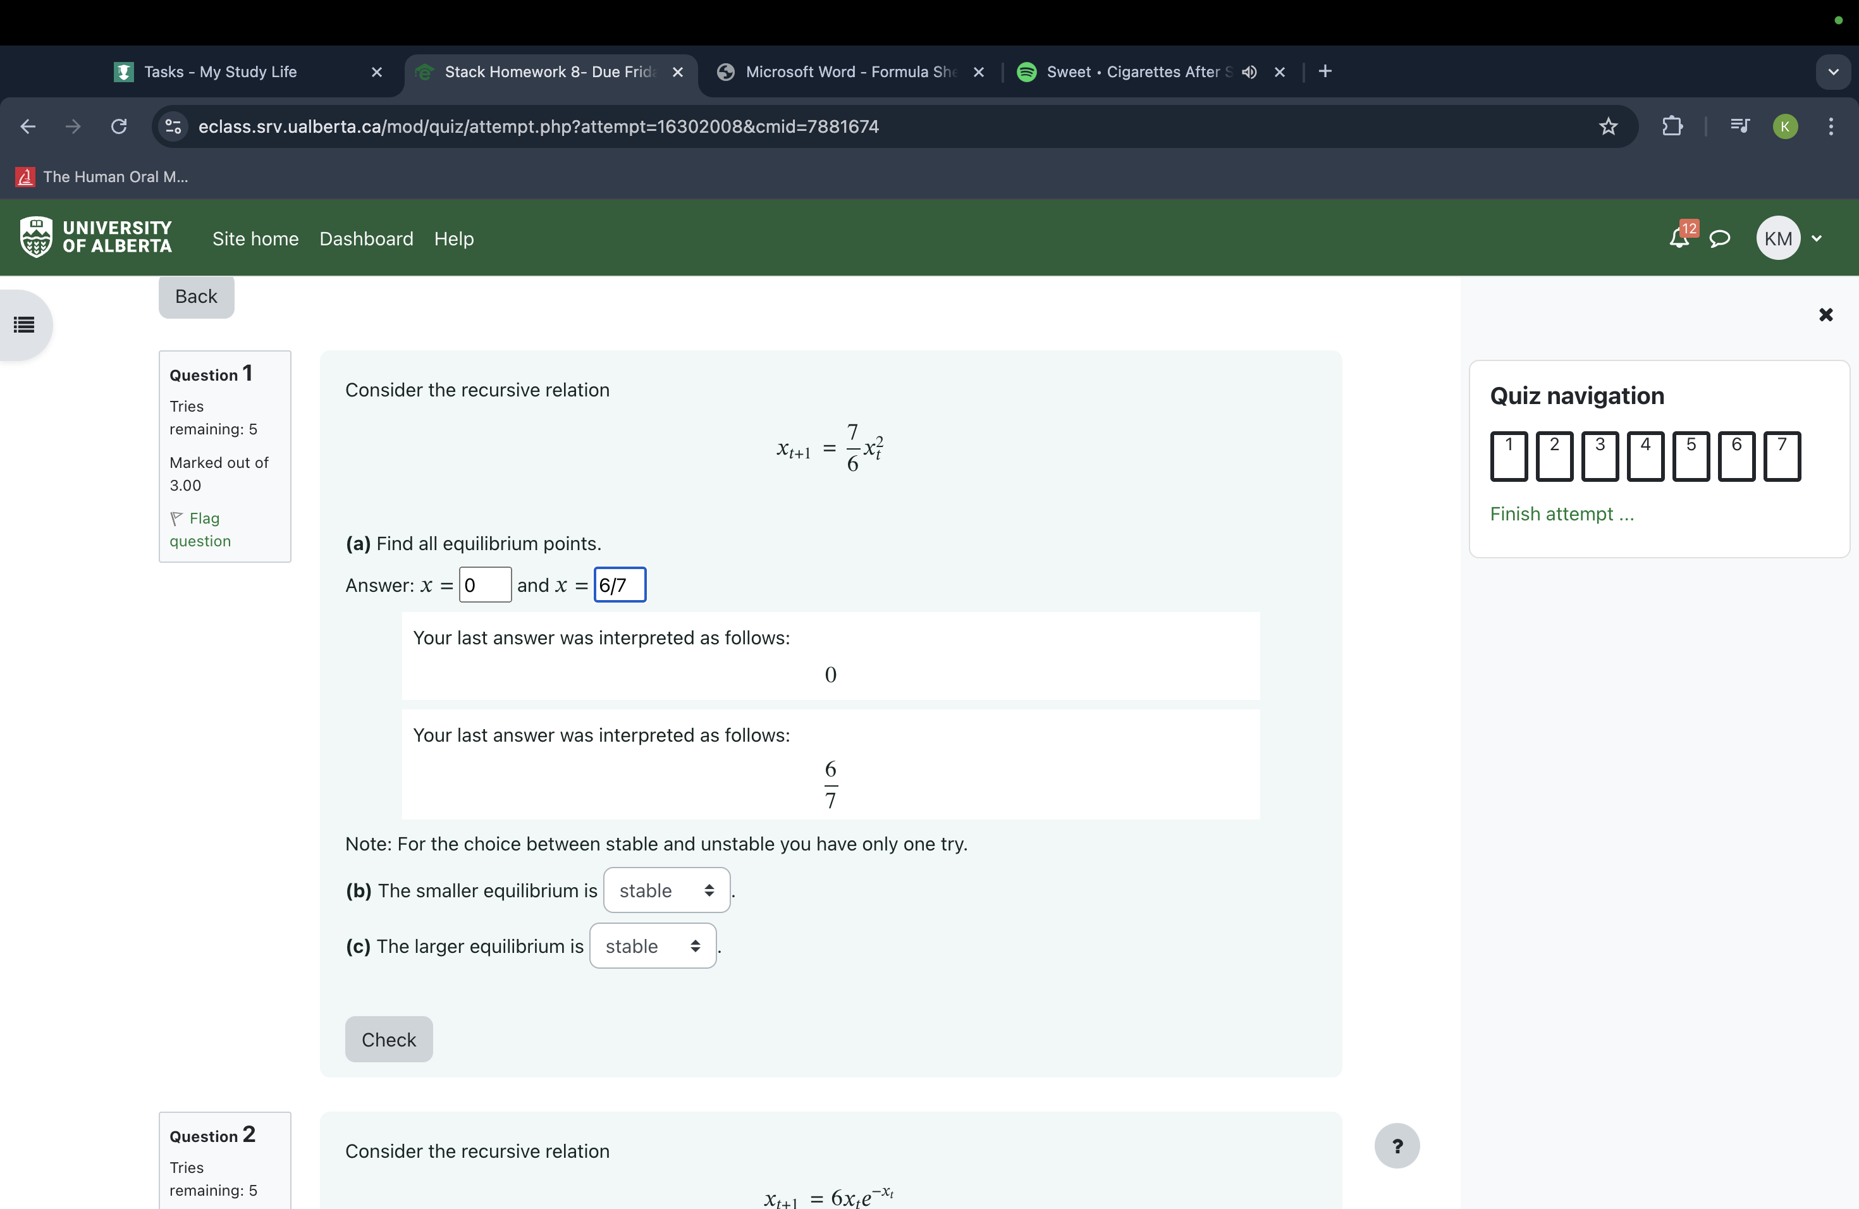Close the Tasks - My Study Life tab

click(376, 72)
